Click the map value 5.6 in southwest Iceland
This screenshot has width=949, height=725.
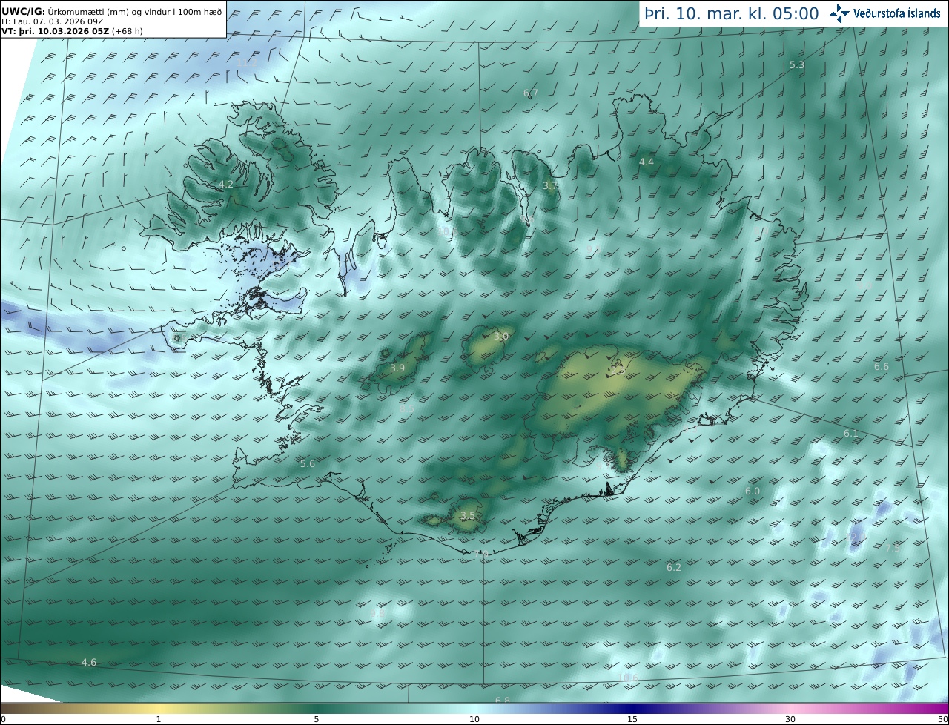(x=308, y=464)
